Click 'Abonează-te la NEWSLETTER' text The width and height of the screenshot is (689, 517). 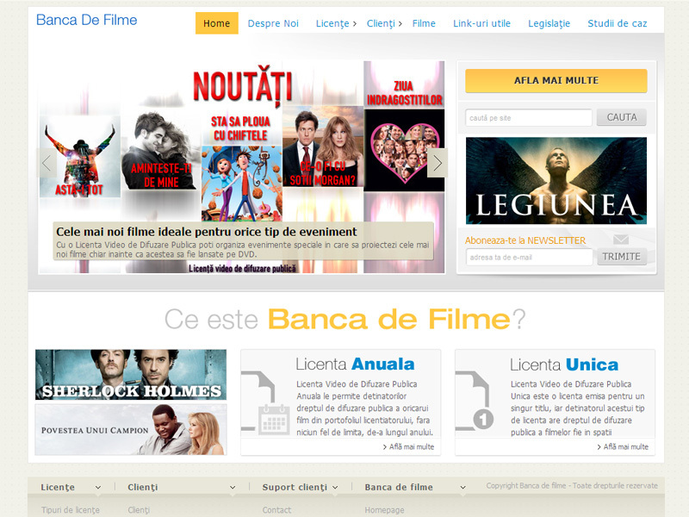(525, 240)
